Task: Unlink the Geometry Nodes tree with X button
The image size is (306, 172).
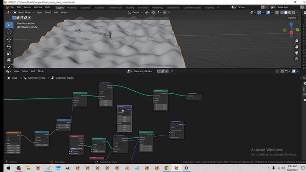Action: click(x=167, y=71)
